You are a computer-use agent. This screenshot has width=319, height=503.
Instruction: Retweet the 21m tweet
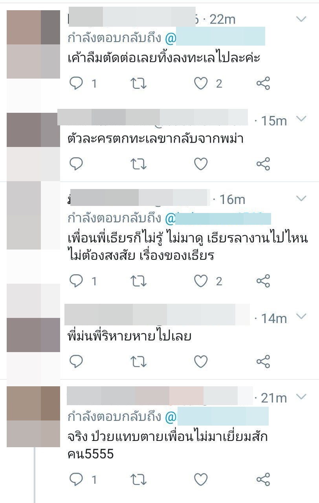(x=138, y=479)
